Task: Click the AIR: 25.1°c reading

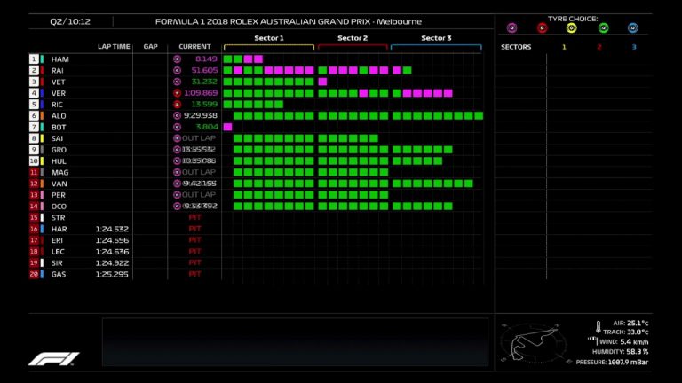Action: coord(630,323)
